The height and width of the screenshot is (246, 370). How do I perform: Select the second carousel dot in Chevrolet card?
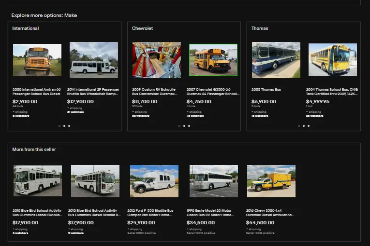point(184,126)
